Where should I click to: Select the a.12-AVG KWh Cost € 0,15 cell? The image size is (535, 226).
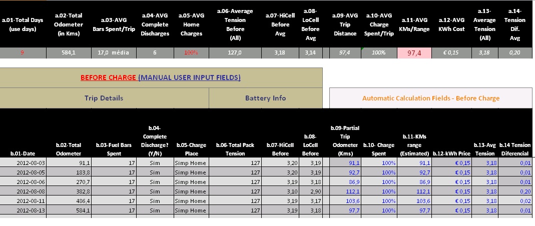click(x=451, y=53)
